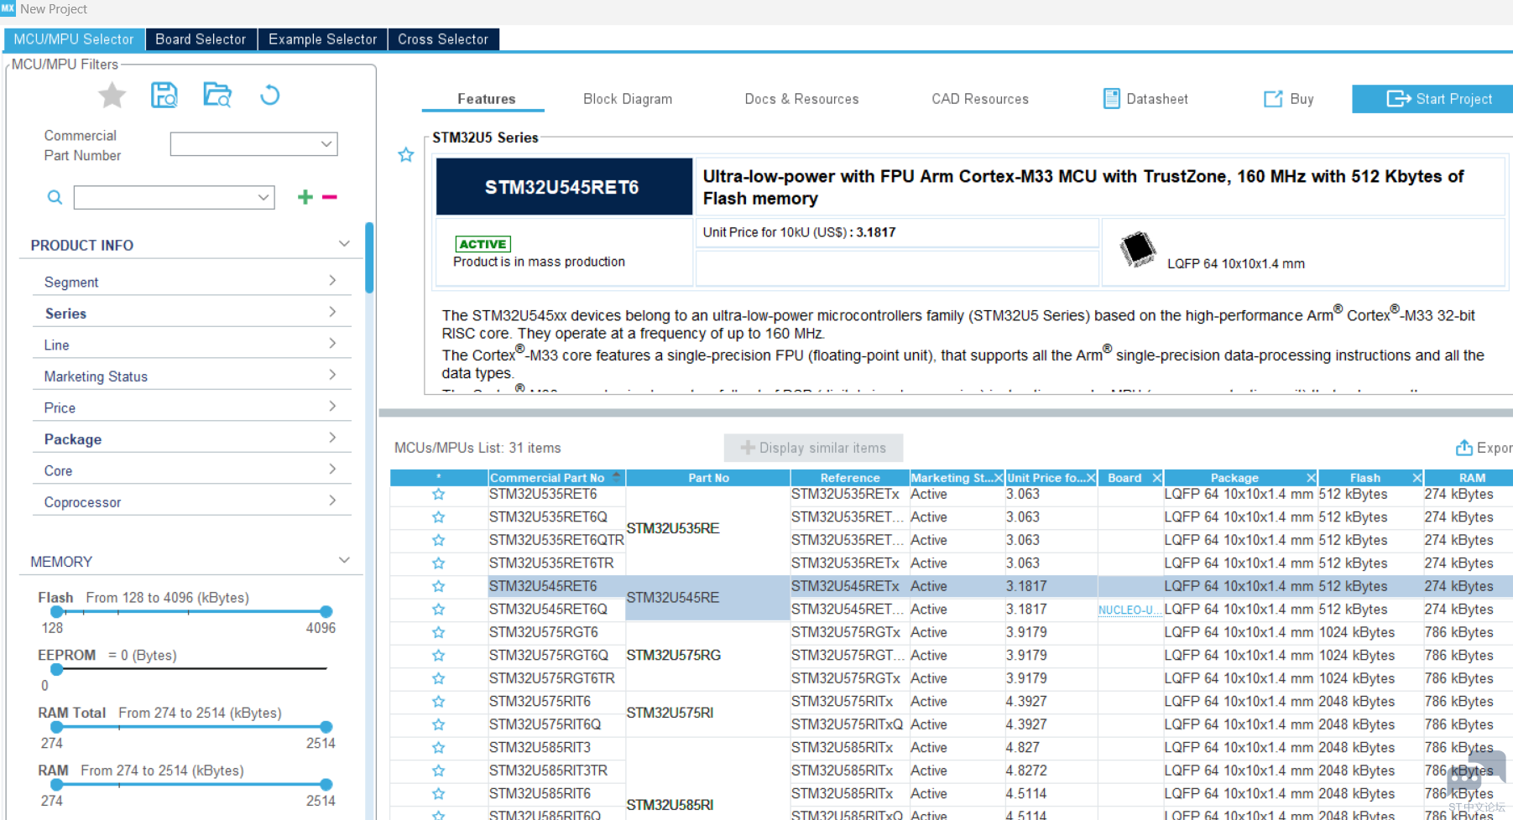Toggle favorite on the STM32U575RGT6TR row
This screenshot has width=1513, height=820.
[x=438, y=679]
